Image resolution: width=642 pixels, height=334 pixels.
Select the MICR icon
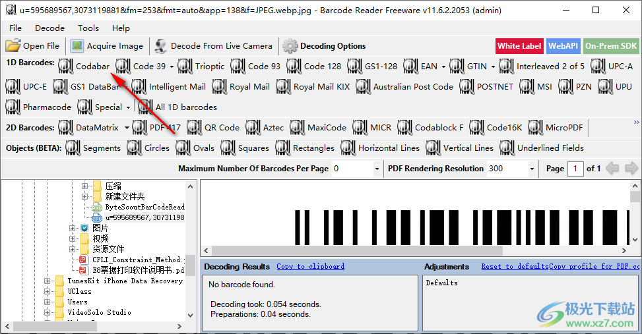click(360, 128)
